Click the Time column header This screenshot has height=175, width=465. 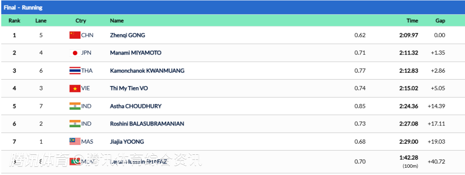412,21
